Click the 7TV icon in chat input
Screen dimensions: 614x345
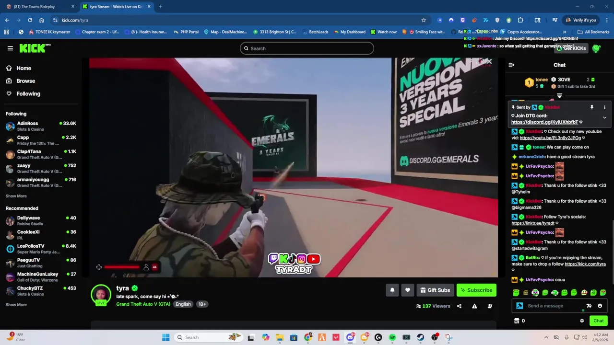click(589, 306)
